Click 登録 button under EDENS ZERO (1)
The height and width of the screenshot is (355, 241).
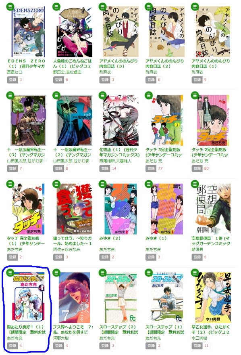point(12,80)
